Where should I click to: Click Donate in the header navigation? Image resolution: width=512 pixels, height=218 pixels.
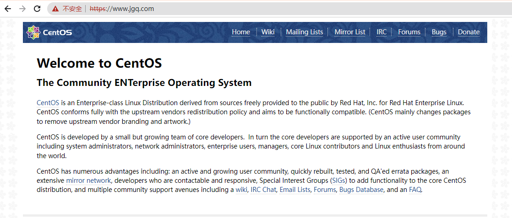click(468, 32)
